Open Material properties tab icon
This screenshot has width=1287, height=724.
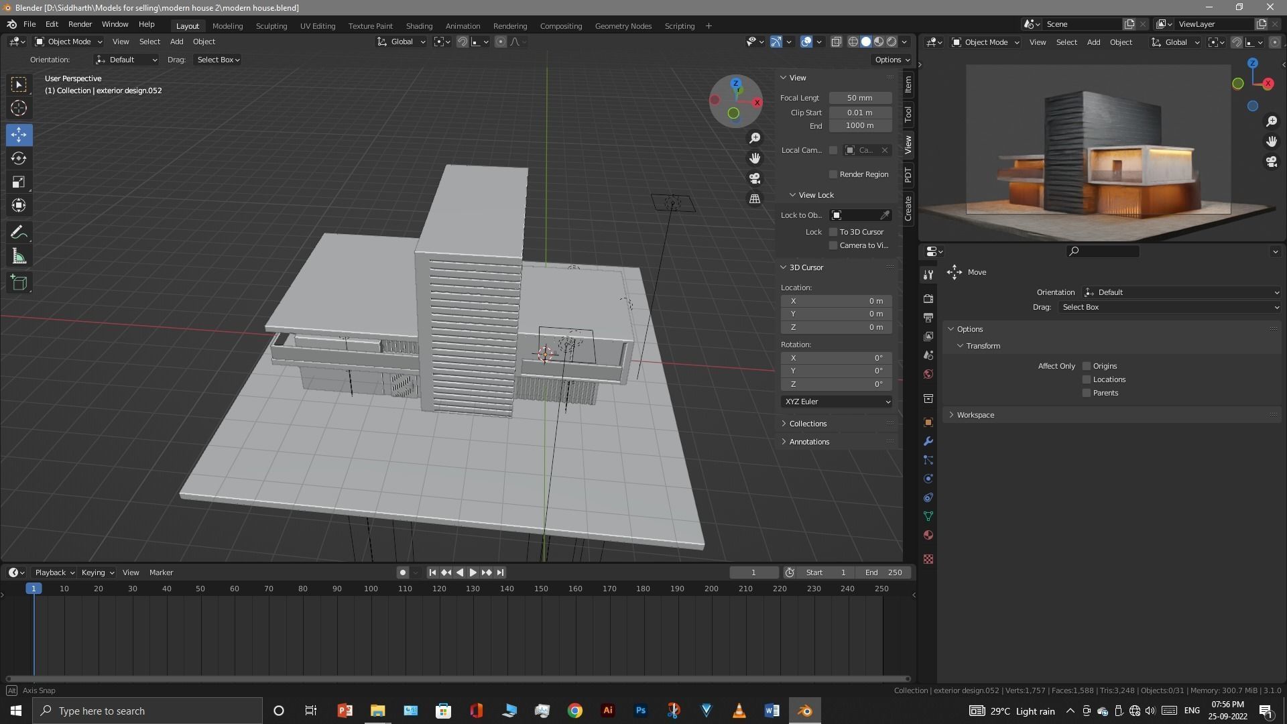[x=928, y=535]
